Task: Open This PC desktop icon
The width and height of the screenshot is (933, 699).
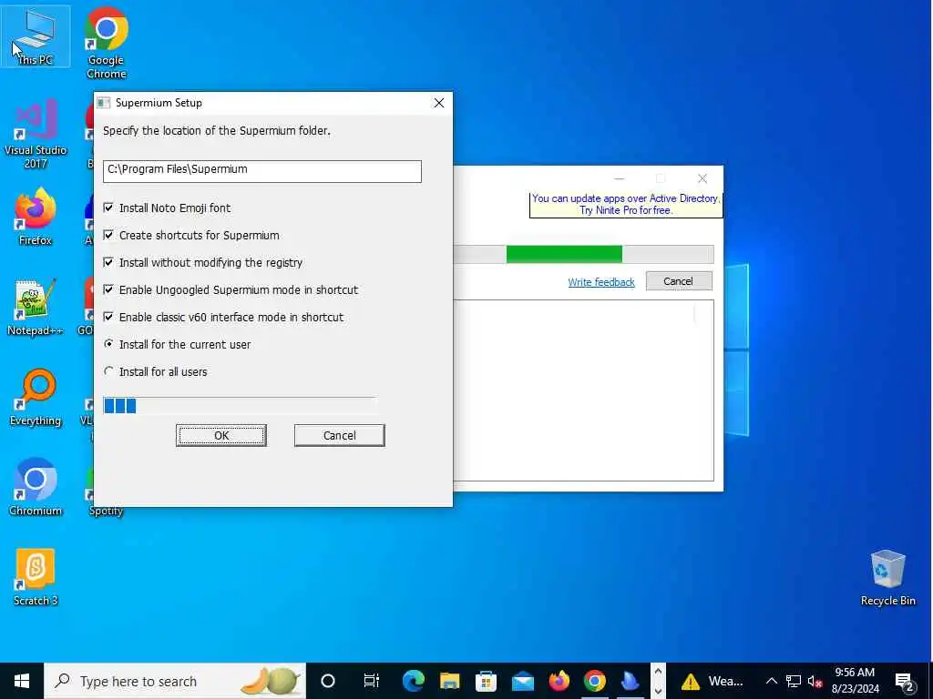Action: [x=36, y=36]
